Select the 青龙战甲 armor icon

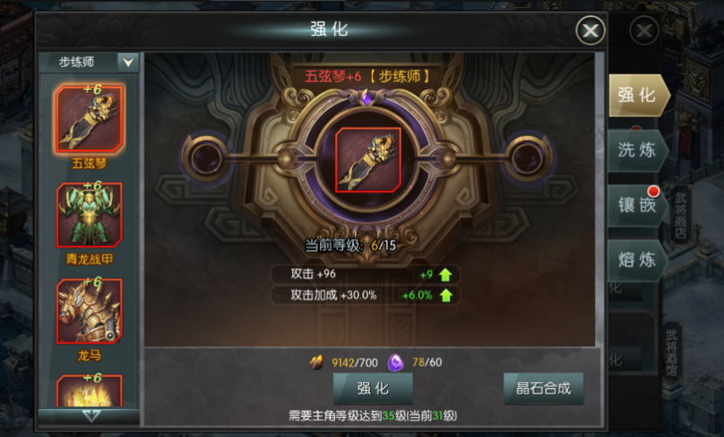pos(90,215)
